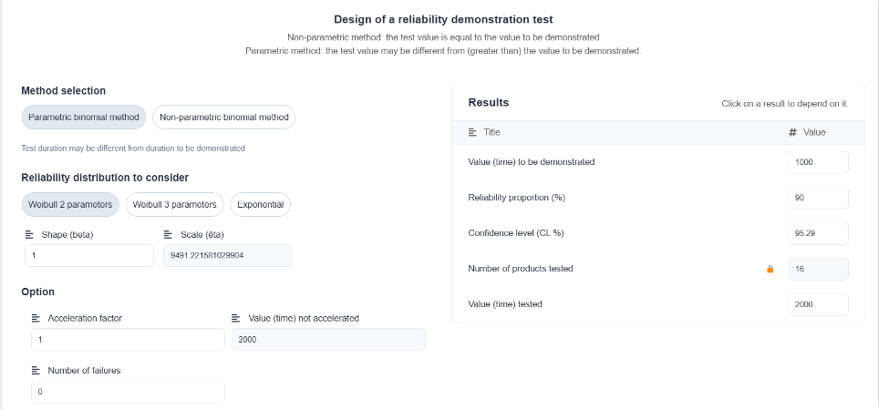
Task: Switch to the Non-parametric binomial method
Action: tap(223, 117)
